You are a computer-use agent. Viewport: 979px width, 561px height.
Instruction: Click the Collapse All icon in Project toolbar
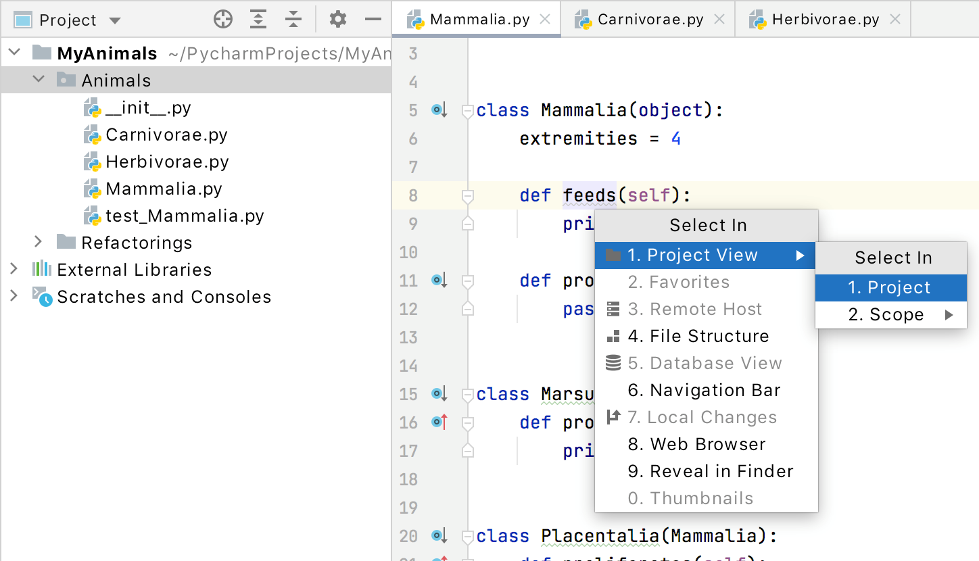click(293, 20)
